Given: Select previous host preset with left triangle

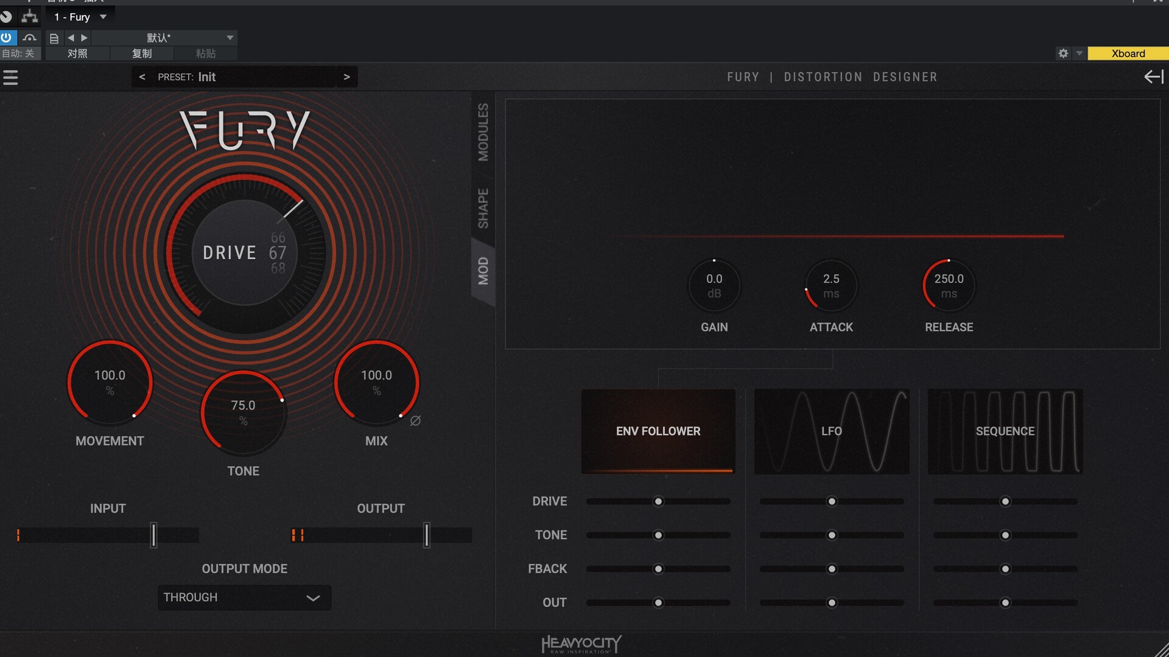Looking at the screenshot, I should coord(71,38).
